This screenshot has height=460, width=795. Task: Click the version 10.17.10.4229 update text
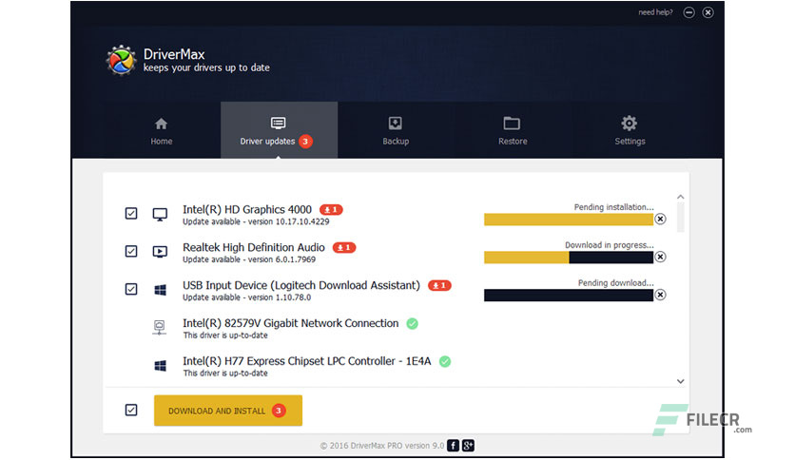[x=256, y=221]
